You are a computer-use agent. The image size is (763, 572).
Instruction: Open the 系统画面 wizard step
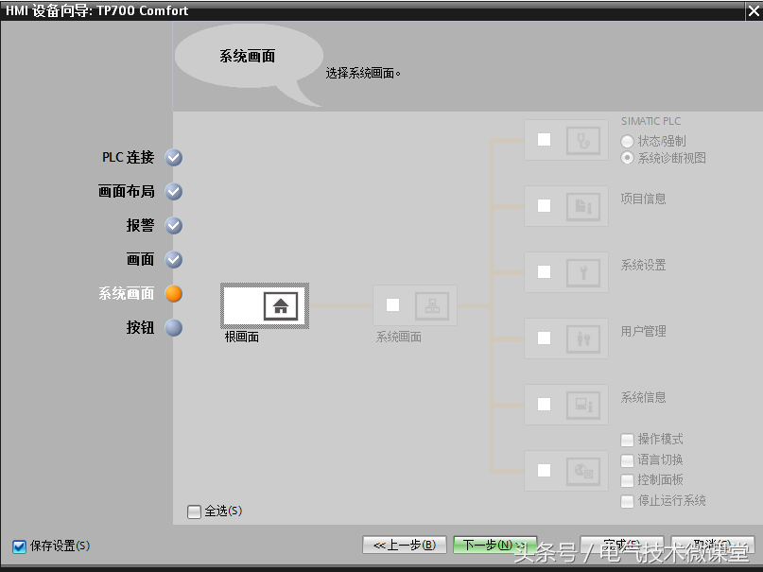coord(127,294)
